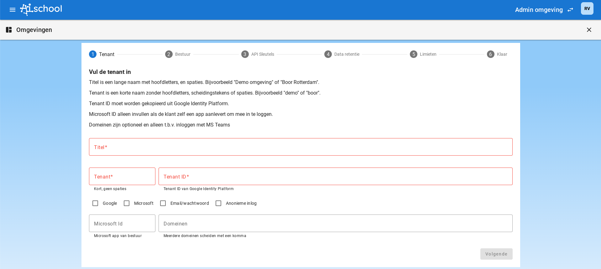Open step 5 Limieten

click(423, 54)
